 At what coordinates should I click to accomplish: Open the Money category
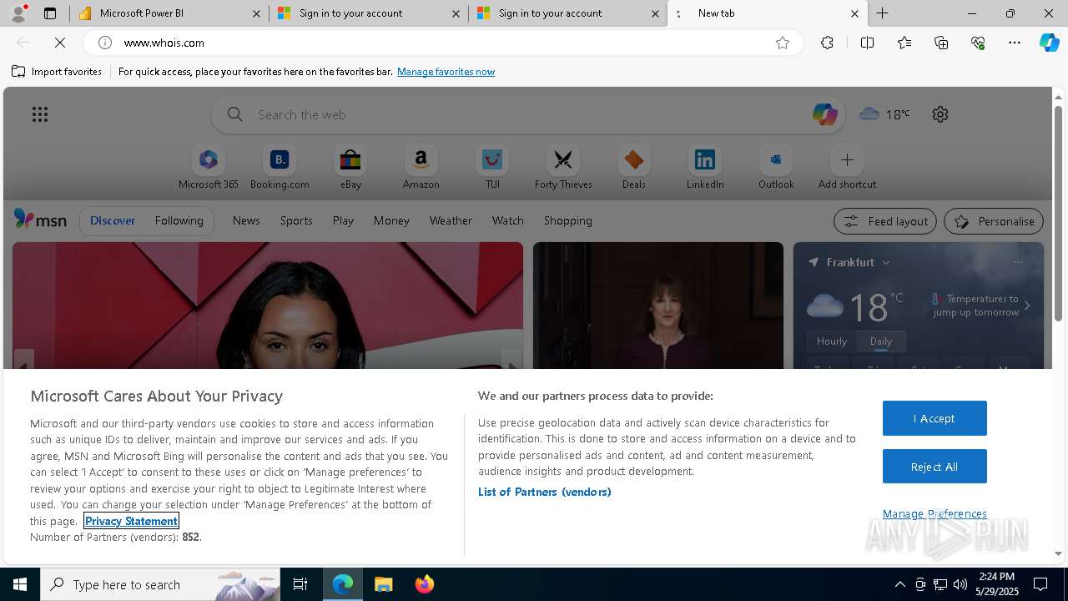(391, 220)
